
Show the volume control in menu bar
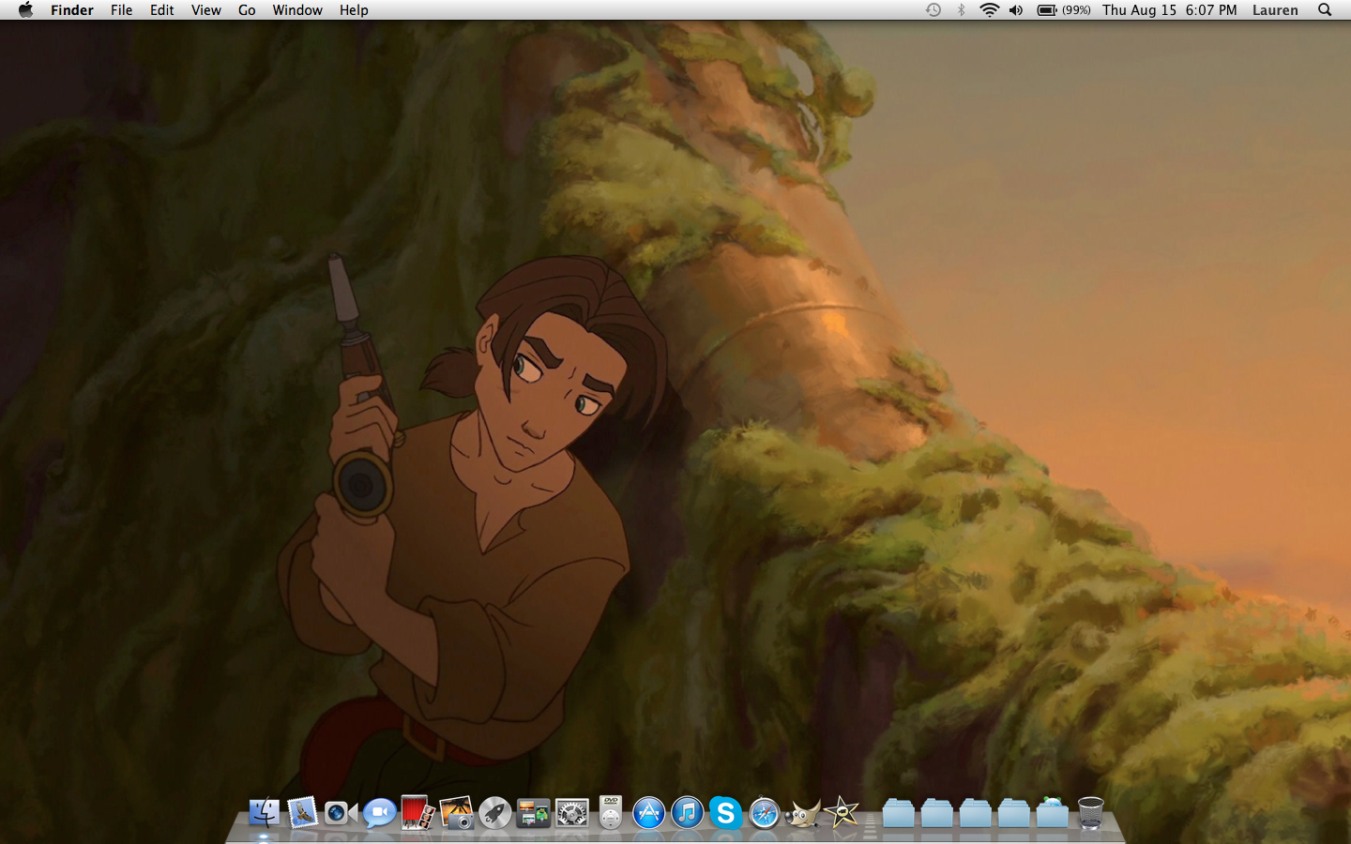(1016, 10)
